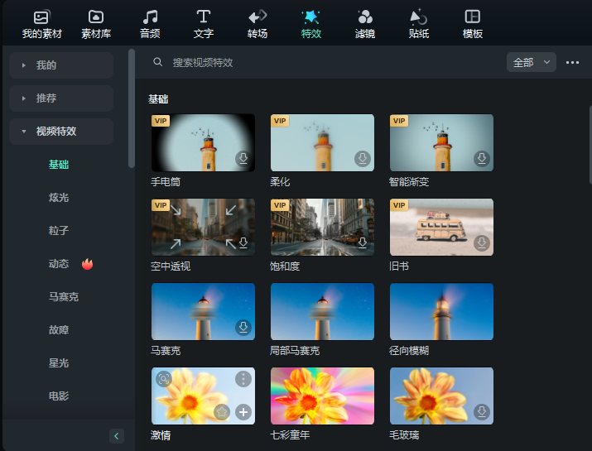The height and width of the screenshot is (451, 592).
Task: Select the 星光 subcategory
Action: (x=59, y=363)
